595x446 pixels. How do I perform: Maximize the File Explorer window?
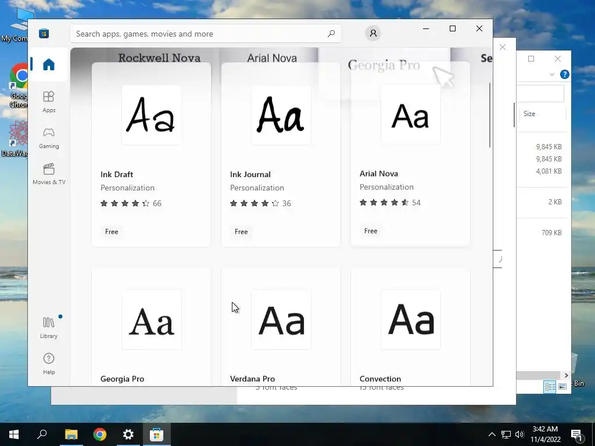[x=531, y=59]
